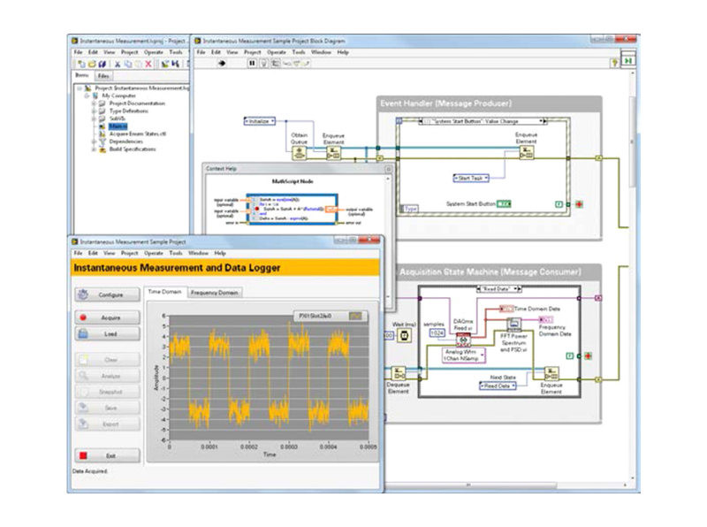Expand the SubVIs folder in the project tree
The width and height of the screenshot is (707, 527).
pos(94,118)
